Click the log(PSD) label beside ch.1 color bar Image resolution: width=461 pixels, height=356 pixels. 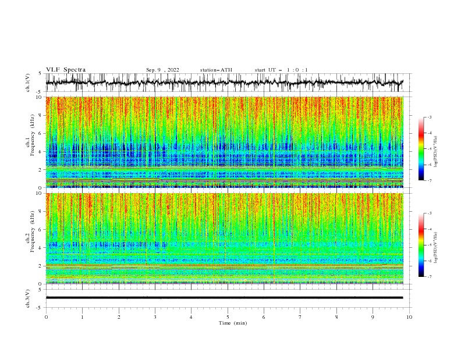coord(435,152)
